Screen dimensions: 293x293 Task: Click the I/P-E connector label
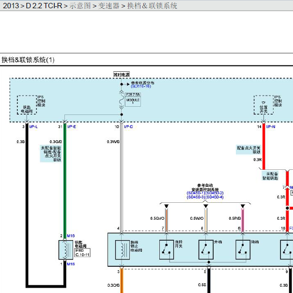72,127
